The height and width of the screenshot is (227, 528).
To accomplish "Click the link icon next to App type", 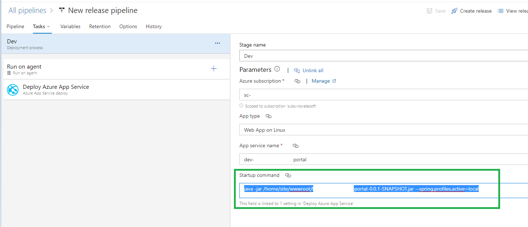I will [x=268, y=116].
